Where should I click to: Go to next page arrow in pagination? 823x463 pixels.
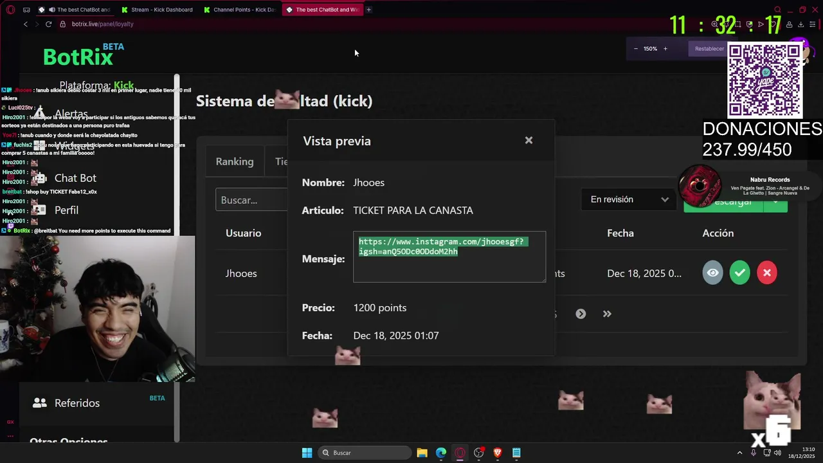(581, 314)
